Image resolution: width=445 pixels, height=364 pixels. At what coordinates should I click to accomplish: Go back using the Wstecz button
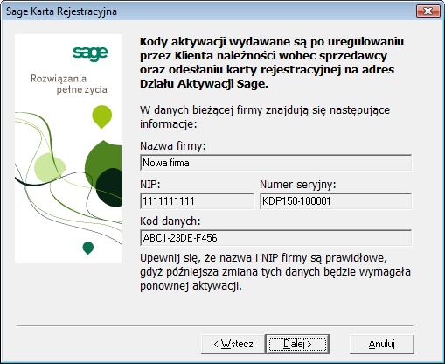pos(233,344)
